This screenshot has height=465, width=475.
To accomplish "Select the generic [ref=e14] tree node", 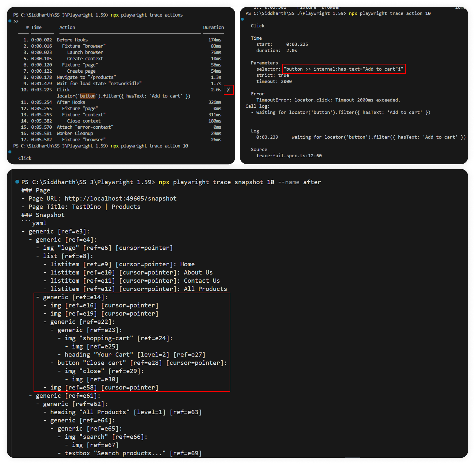I will 75,297.
